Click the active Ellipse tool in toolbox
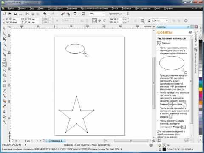This screenshot has height=153, width=204. click(4, 65)
